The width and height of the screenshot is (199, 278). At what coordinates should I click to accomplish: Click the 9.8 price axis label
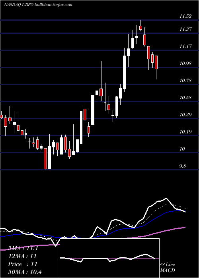point(183,166)
